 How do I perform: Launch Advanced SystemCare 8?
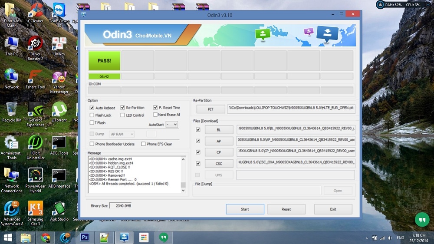pos(12,213)
